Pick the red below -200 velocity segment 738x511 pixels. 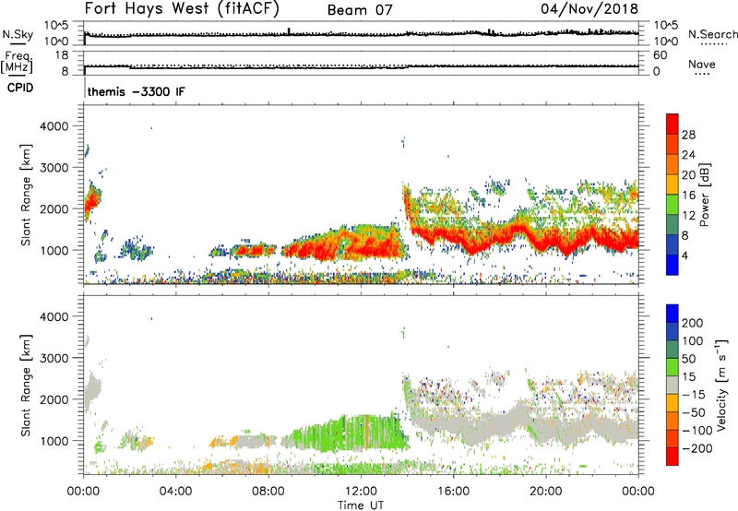[673, 457]
